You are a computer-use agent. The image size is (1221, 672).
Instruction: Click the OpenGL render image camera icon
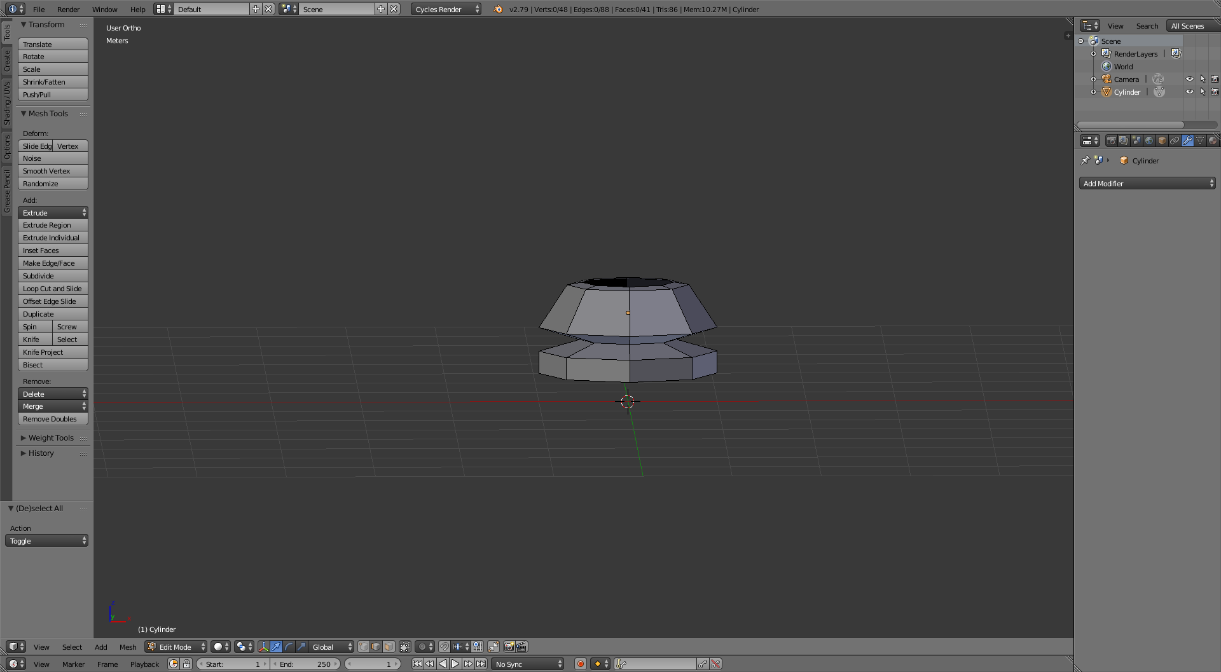[x=509, y=647]
